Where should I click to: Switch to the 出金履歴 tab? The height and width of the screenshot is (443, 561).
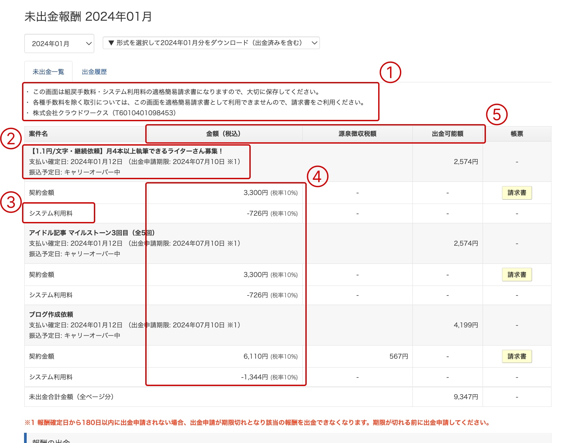94,72
